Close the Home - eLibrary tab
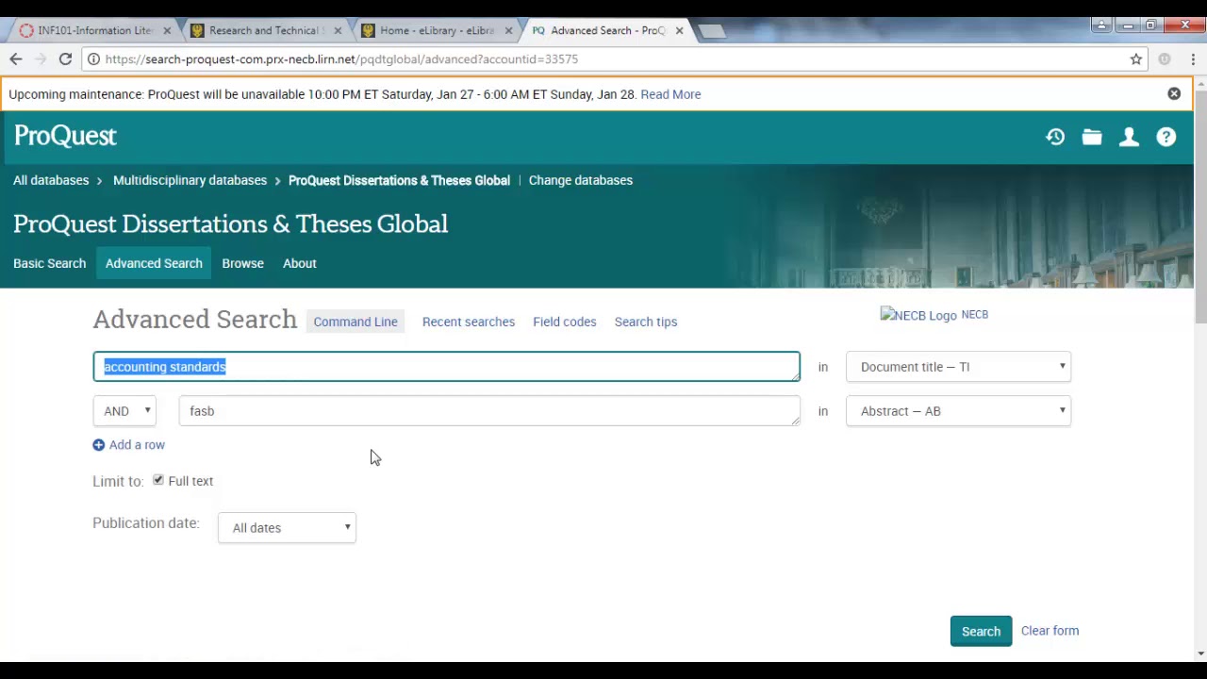 pos(508,30)
